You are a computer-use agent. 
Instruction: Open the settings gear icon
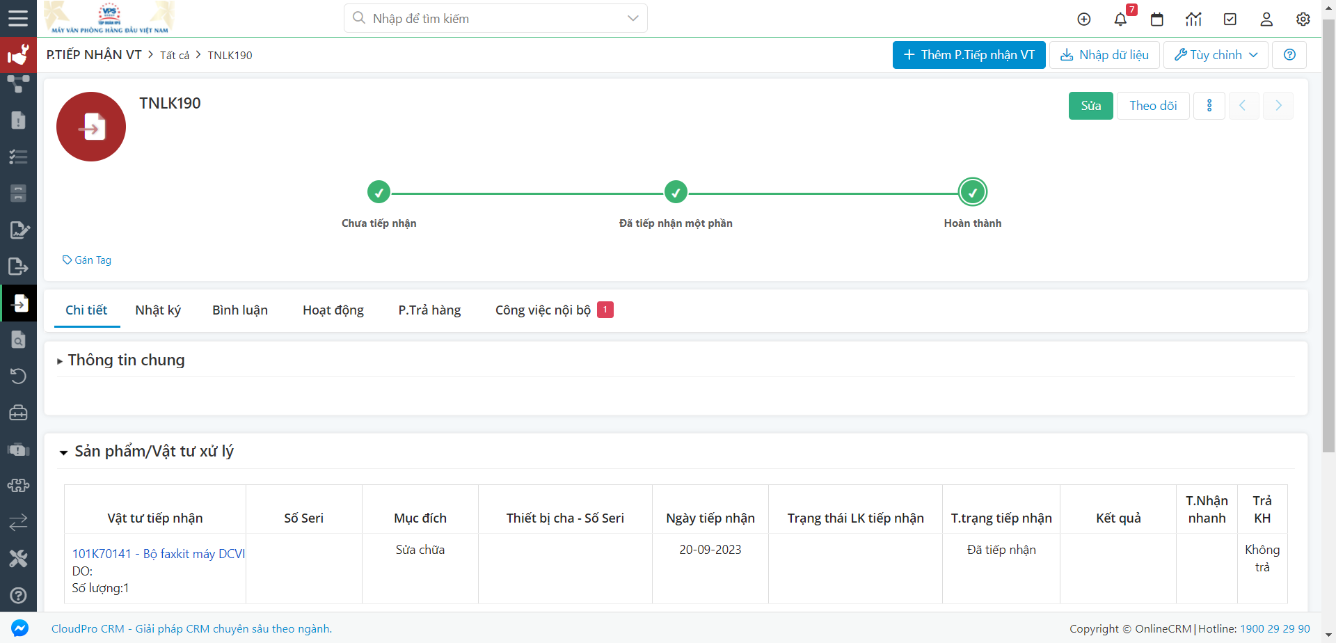(x=1303, y=19)
